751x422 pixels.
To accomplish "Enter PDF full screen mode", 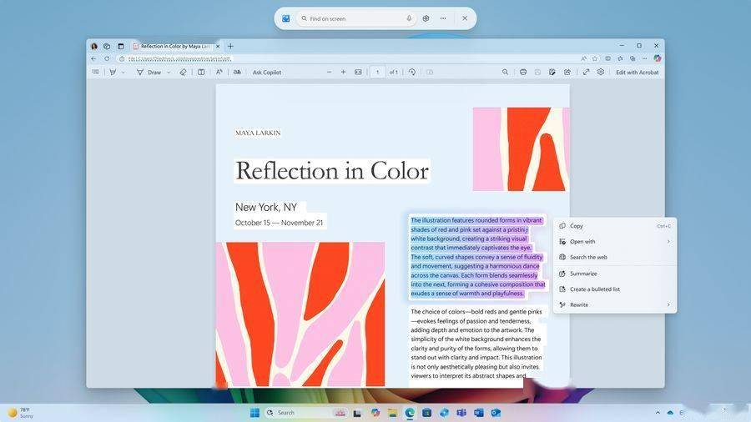I will [x=587, y=73].
